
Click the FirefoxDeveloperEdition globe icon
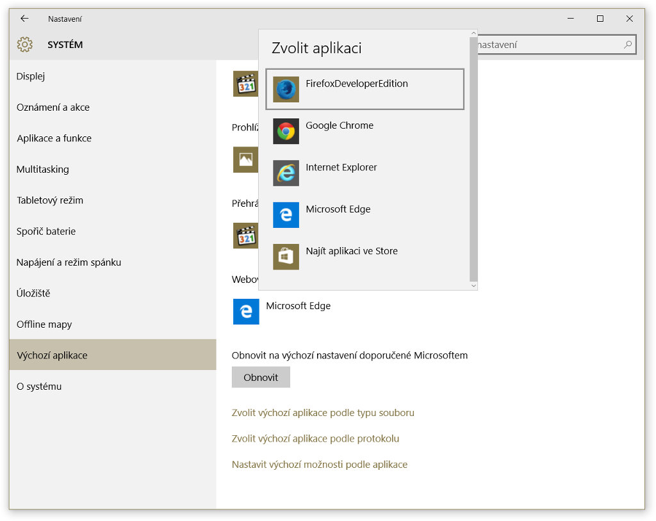click(x=286, y=90)
